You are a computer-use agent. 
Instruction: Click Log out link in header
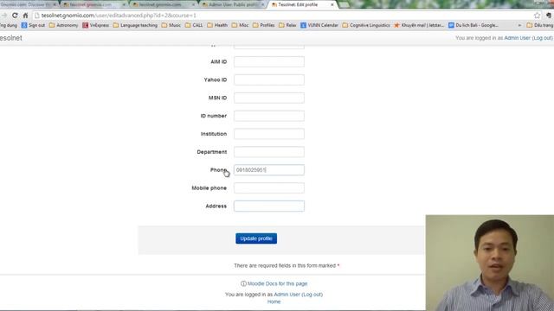543,38
